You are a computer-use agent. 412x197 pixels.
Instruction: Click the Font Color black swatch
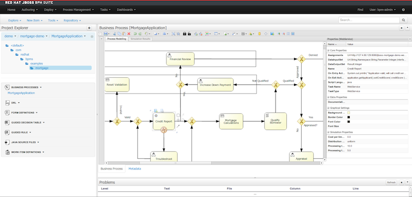(349, 122)
